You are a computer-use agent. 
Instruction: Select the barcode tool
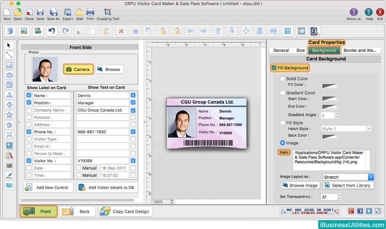point(9,166)
